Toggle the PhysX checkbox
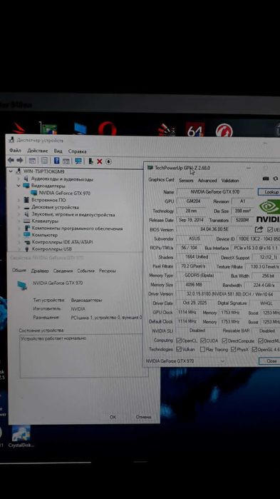 point(234,349)
